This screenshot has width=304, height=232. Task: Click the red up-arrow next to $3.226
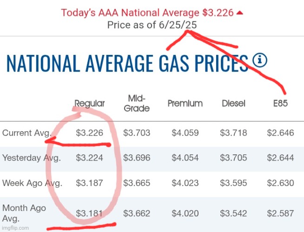[x=240, y=13]
